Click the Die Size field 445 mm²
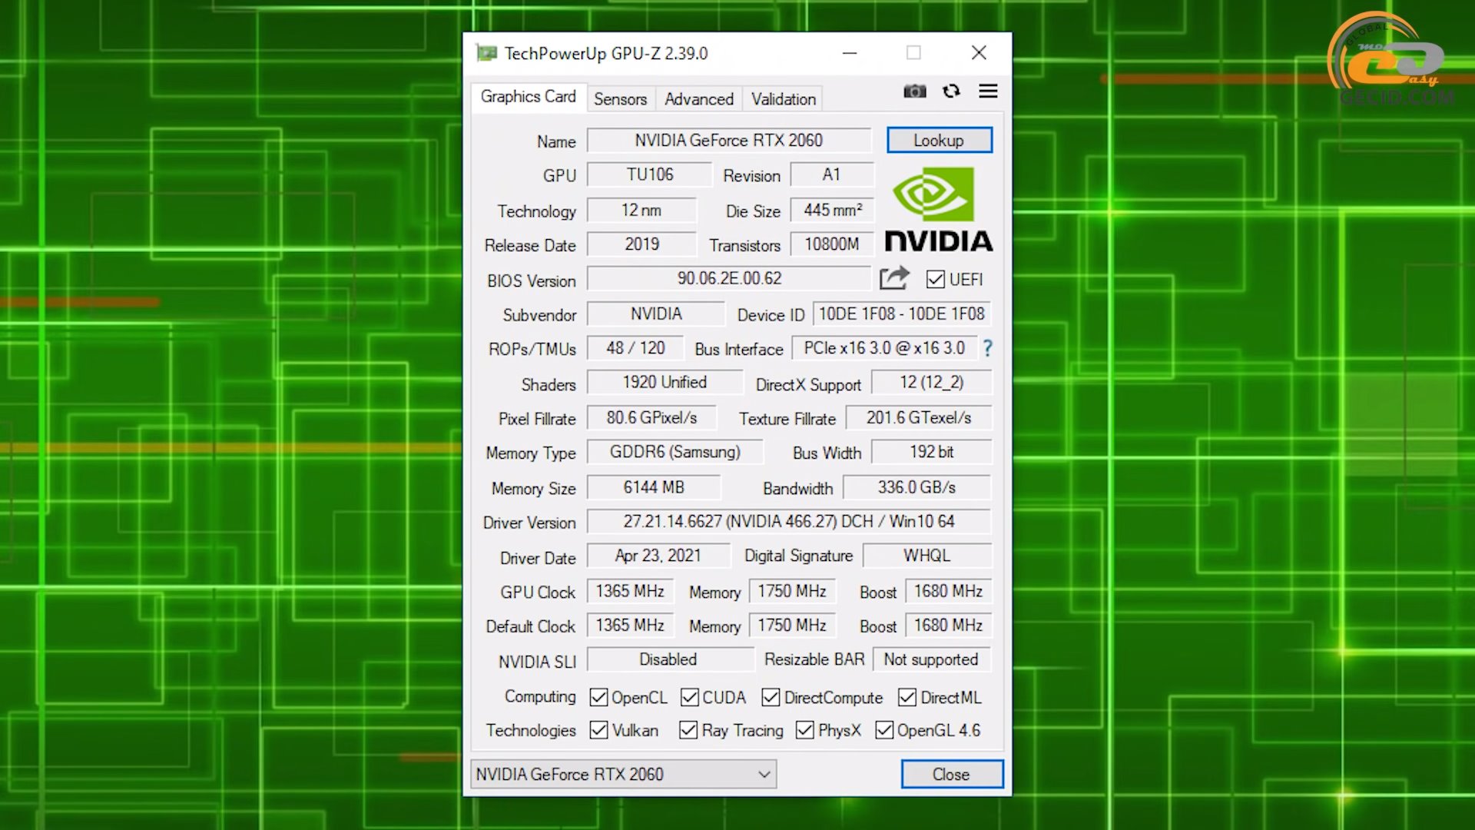This screenshot has width=1475, height=830. click(x=832, y=210)
